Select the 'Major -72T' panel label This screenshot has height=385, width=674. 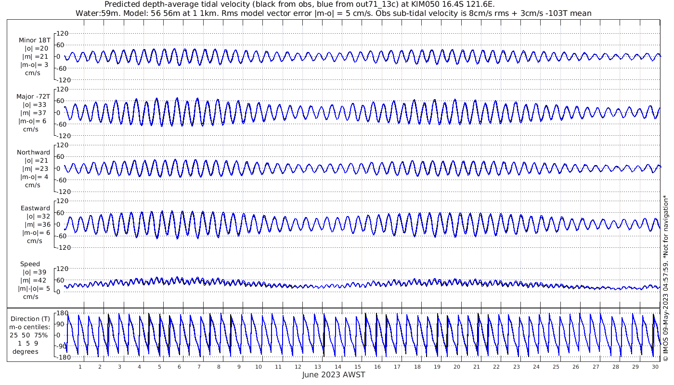tap(33, 96)
